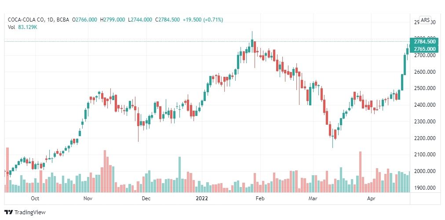
Task: Select the Apr time axis label
Action: tap(371, 198)
